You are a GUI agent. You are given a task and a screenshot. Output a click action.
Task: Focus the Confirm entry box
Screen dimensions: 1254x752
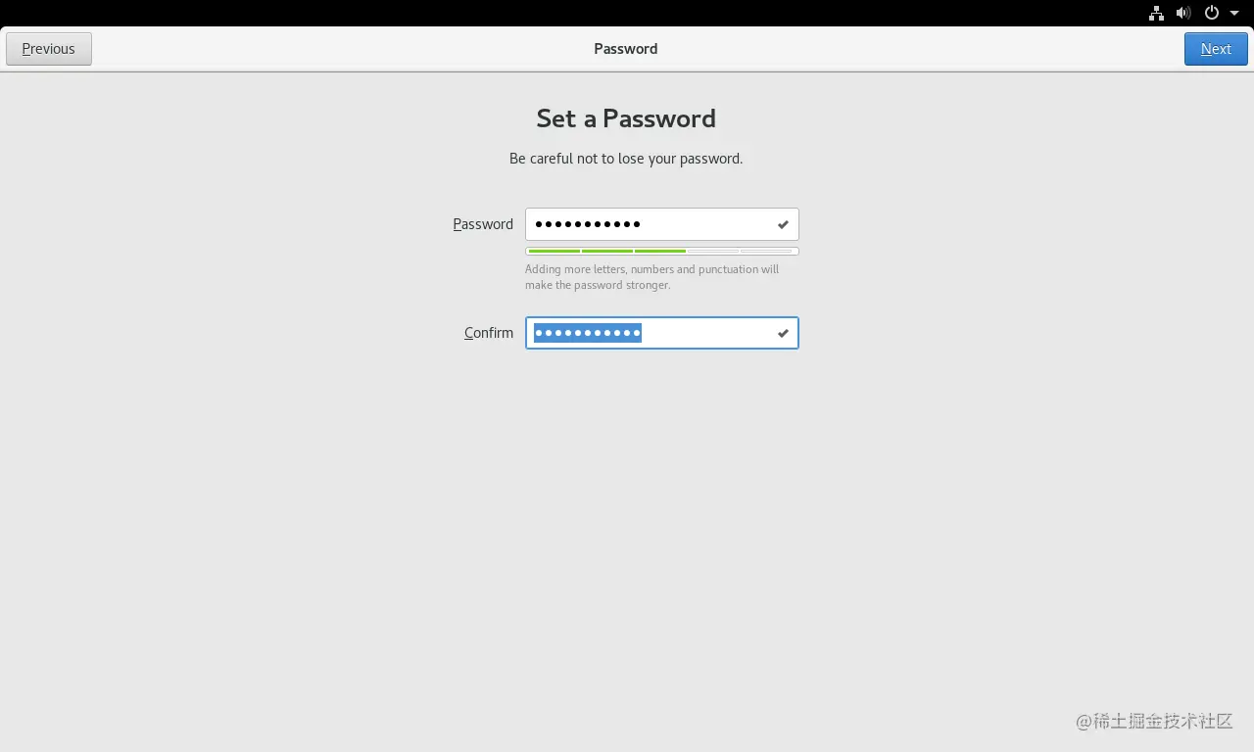click(x=662, y=333)
